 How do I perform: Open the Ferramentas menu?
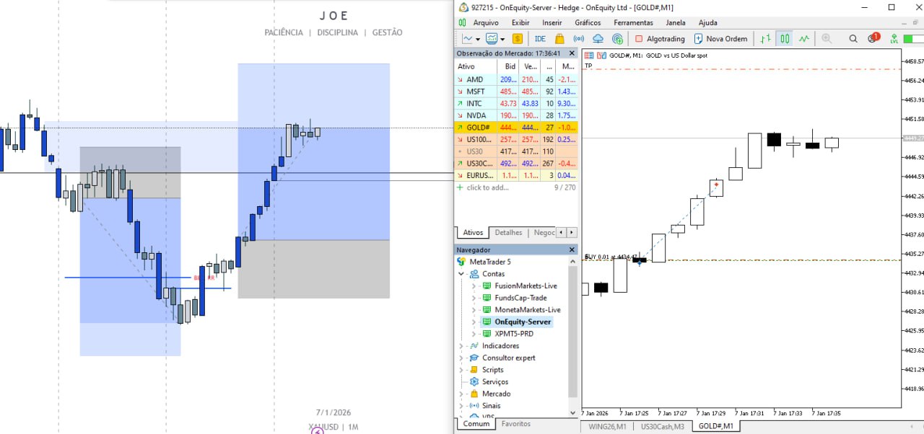click(633, 22)
